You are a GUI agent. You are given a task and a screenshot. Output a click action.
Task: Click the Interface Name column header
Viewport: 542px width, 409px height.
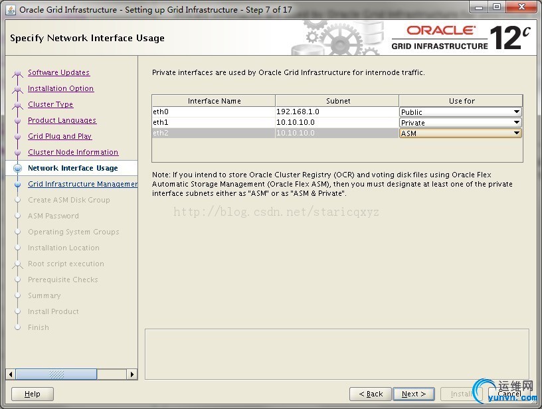click(214, 101)
